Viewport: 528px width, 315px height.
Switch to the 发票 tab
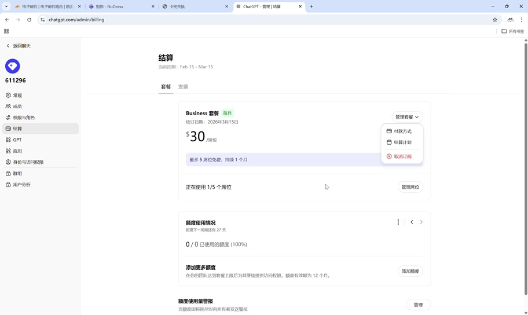tap(183, 87)
